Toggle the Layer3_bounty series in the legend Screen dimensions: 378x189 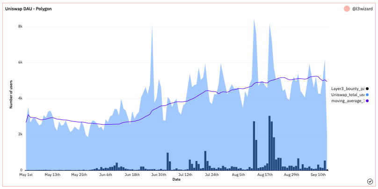pos(350,89)
